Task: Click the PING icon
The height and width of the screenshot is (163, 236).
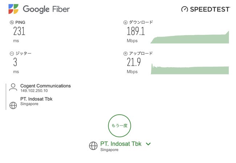Action: pos(12,22)
